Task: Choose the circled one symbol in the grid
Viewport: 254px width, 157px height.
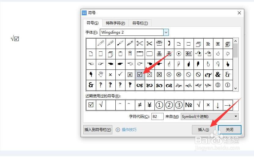Action: [x=228, y=85]
